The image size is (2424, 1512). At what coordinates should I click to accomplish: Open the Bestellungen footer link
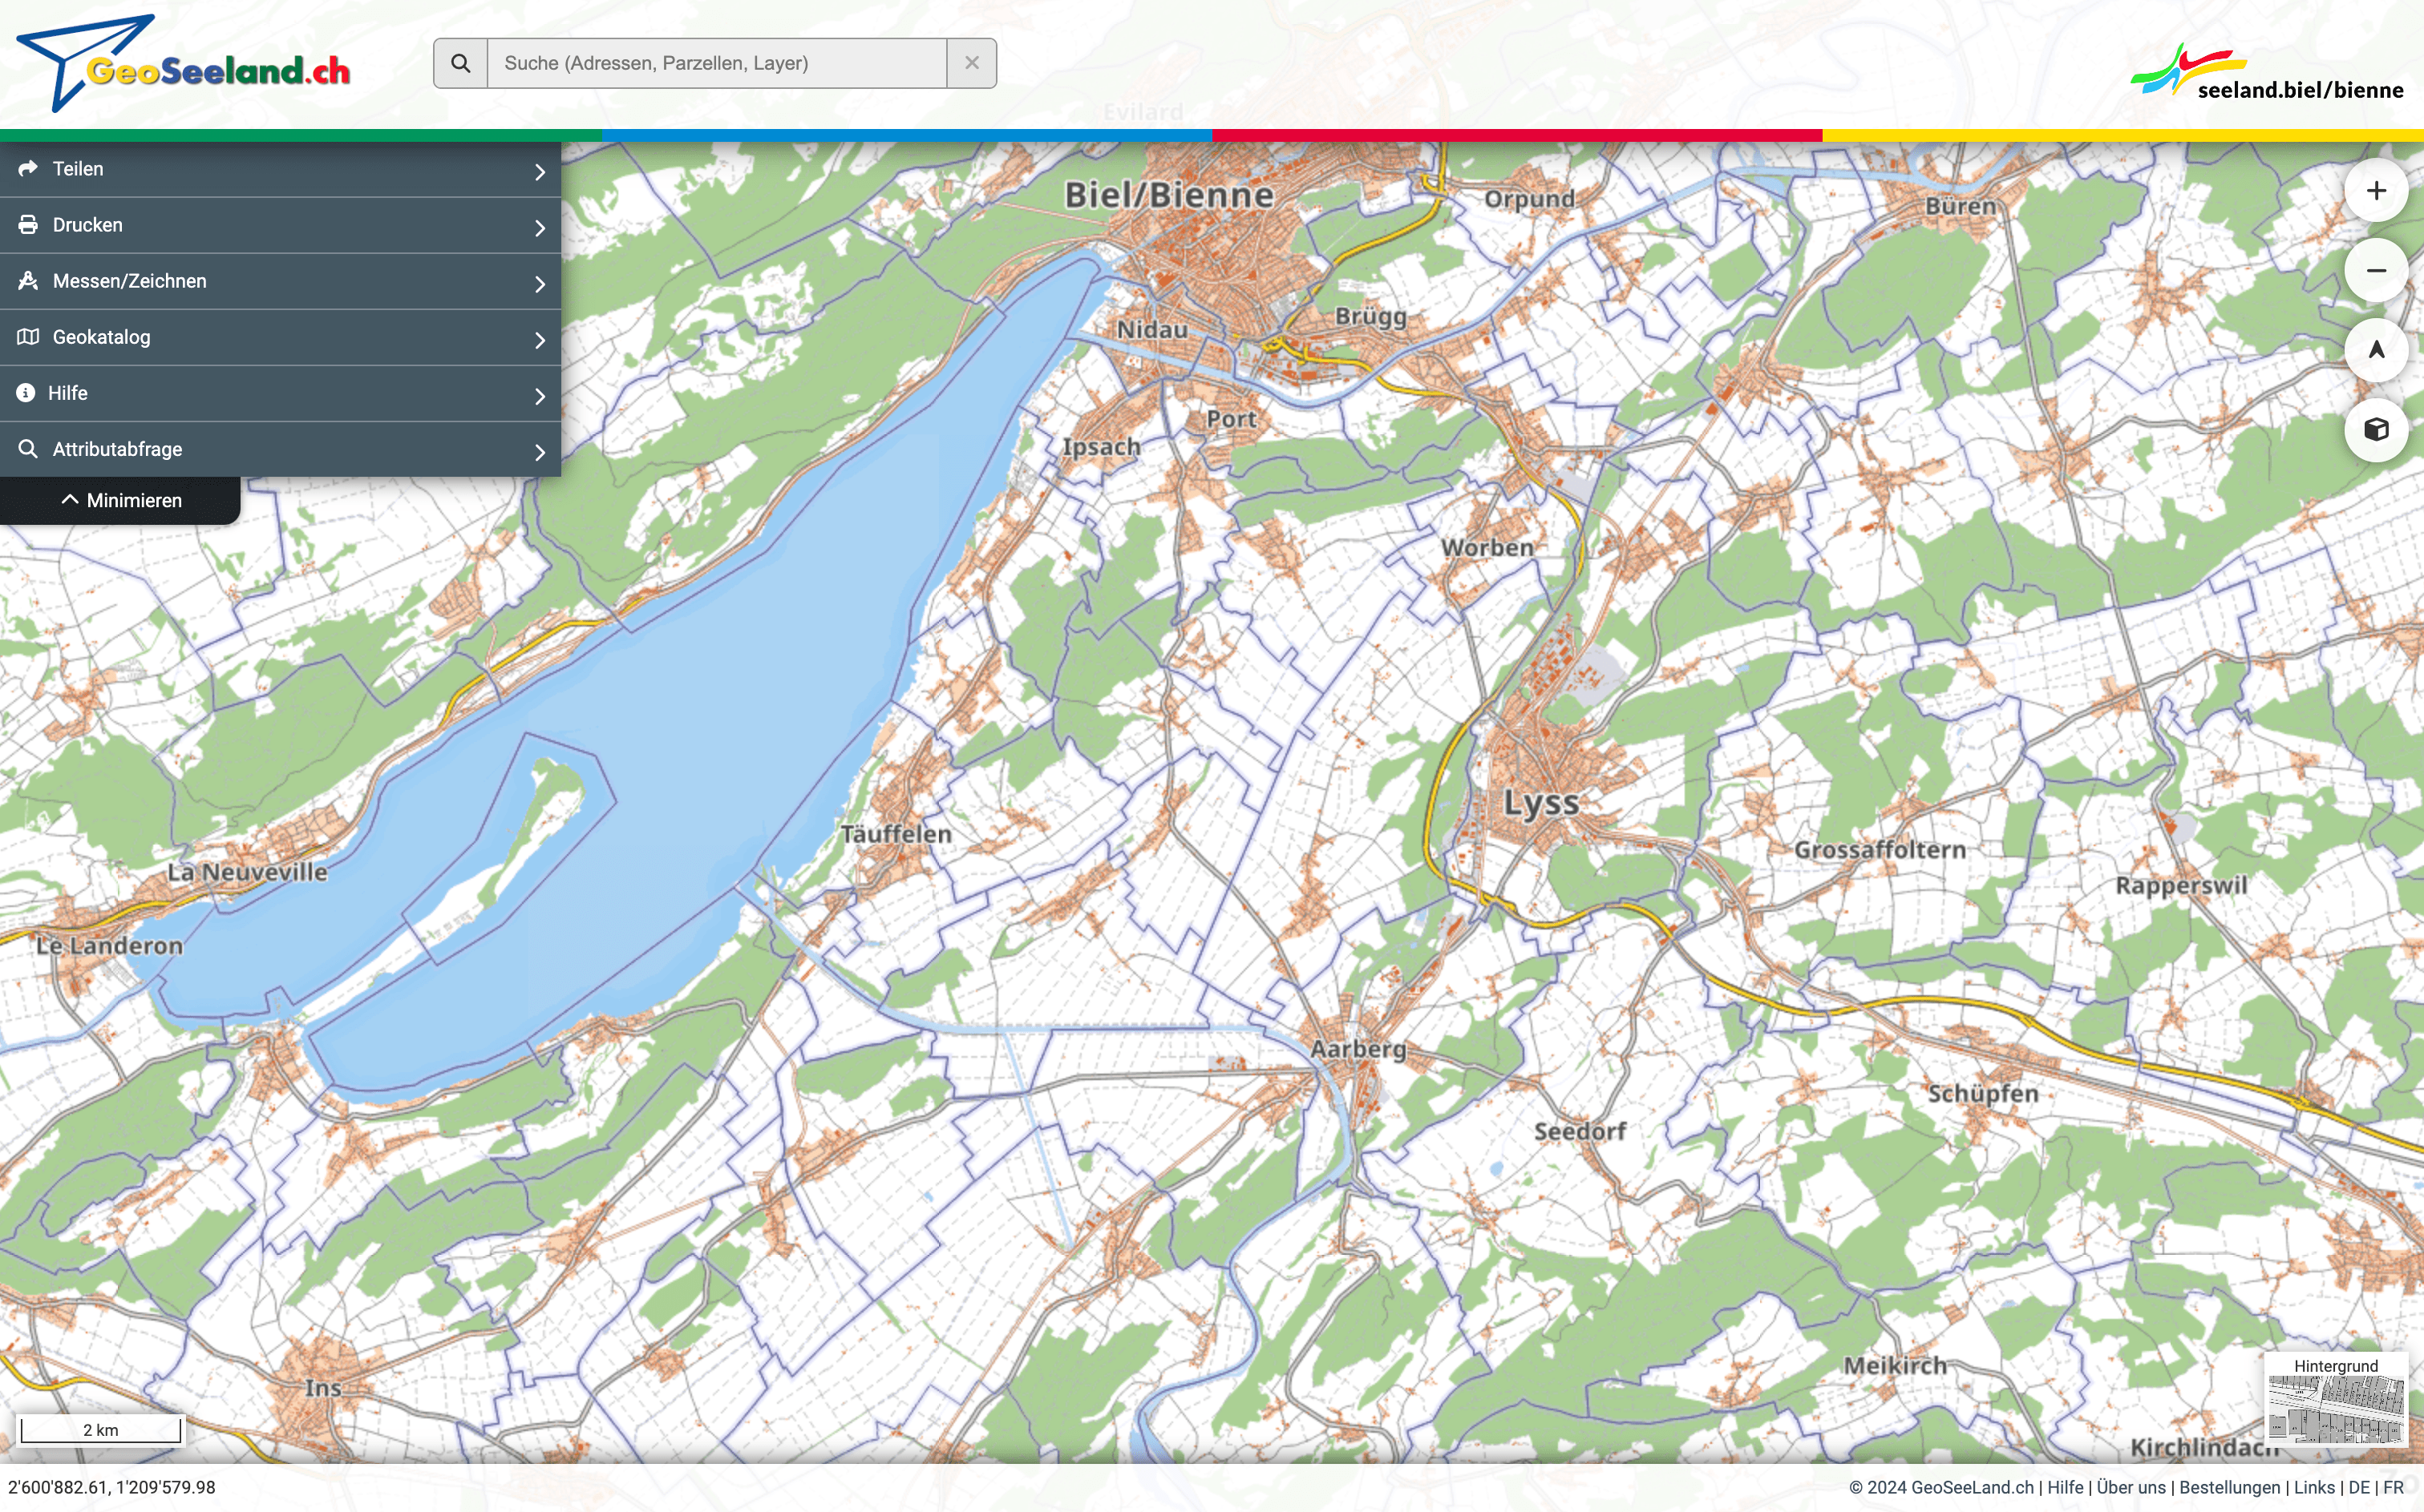(2230, 1488)
